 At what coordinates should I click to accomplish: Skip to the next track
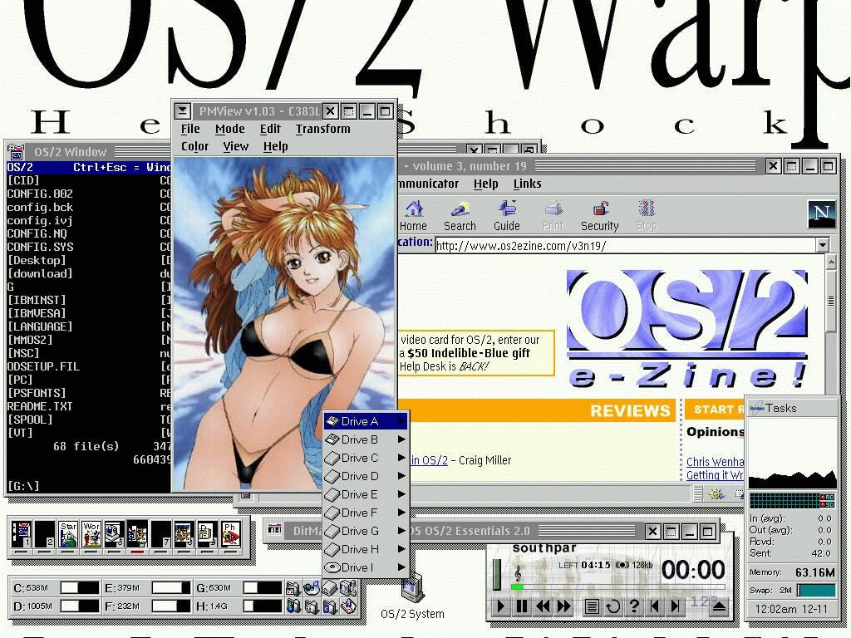(675, 606)
